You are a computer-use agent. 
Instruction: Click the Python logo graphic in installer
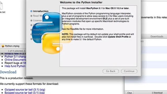pos(52,33)
